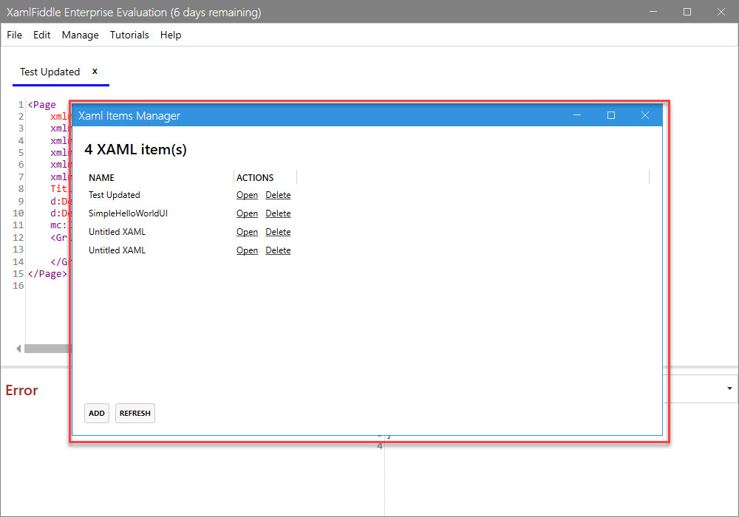Close the Xaml Items Manager window
Screen dimensions: 739x517
click(644, 115)
